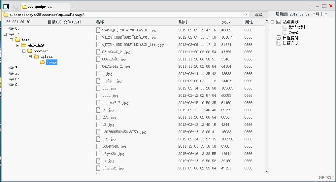Viewport: 336px width, 182px height.
Task: Click the 快捷方式 hand icon
Action: (278, 43)
